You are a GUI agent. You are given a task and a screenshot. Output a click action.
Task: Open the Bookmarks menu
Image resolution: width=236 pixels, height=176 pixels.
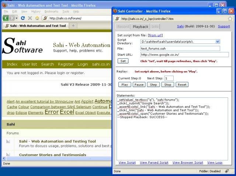click(51, 11)
